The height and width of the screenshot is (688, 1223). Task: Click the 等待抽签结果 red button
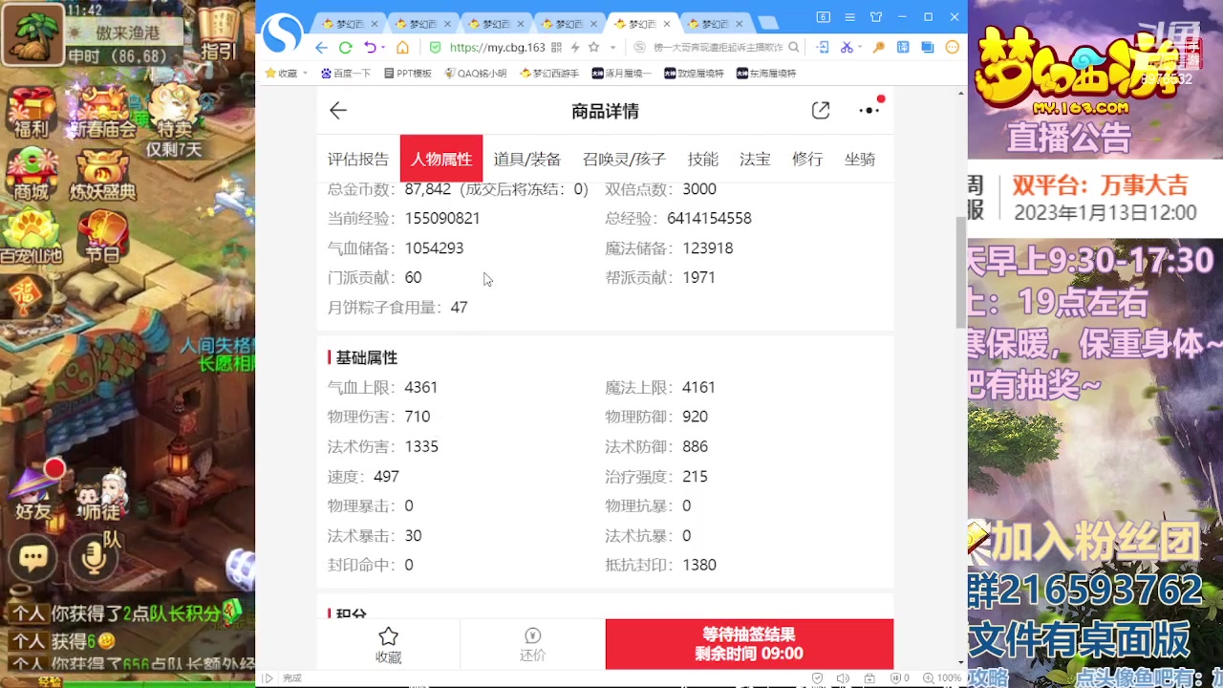(x=749, y=644)
